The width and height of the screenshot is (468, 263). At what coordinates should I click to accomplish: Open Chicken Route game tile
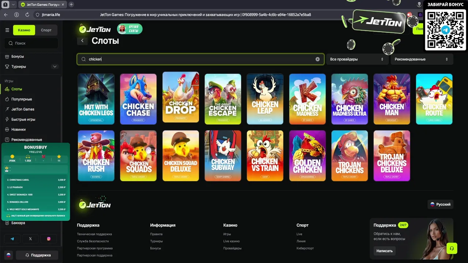pyautogui.click(x=434, y=99)
